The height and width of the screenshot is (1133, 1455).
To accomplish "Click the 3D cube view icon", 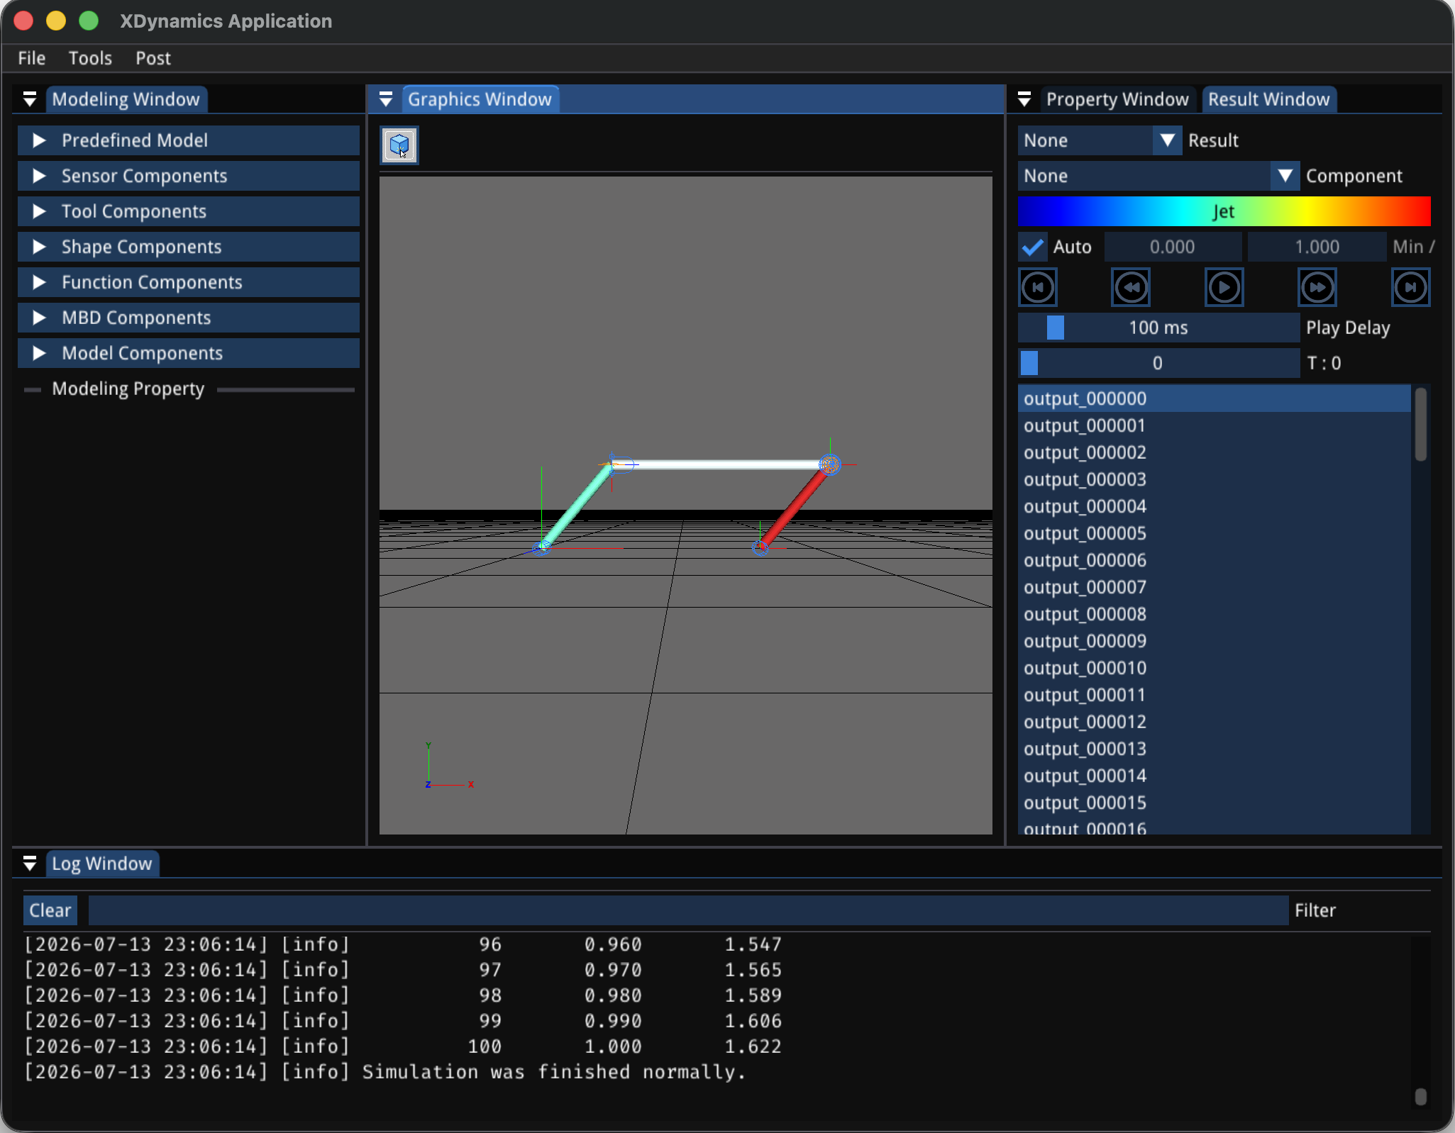I will (399, 145).
